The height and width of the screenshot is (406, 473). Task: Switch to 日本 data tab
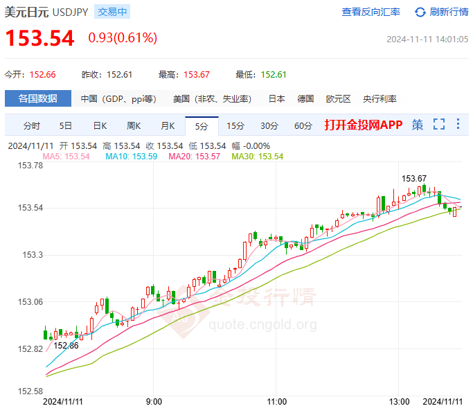(276, 98)
